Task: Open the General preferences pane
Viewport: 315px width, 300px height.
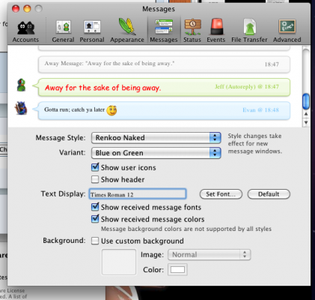Action: tap(63, 31)
